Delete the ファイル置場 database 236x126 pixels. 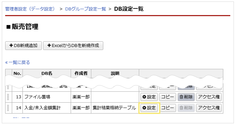pyautogui.click(x=186, y=97)
